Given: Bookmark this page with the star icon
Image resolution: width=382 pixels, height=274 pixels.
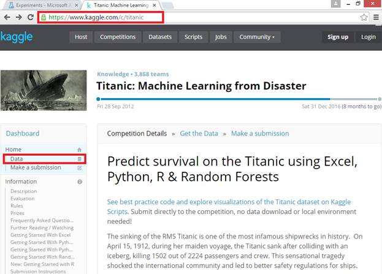Looking at the screenshot, I should [x=364, y=17].
